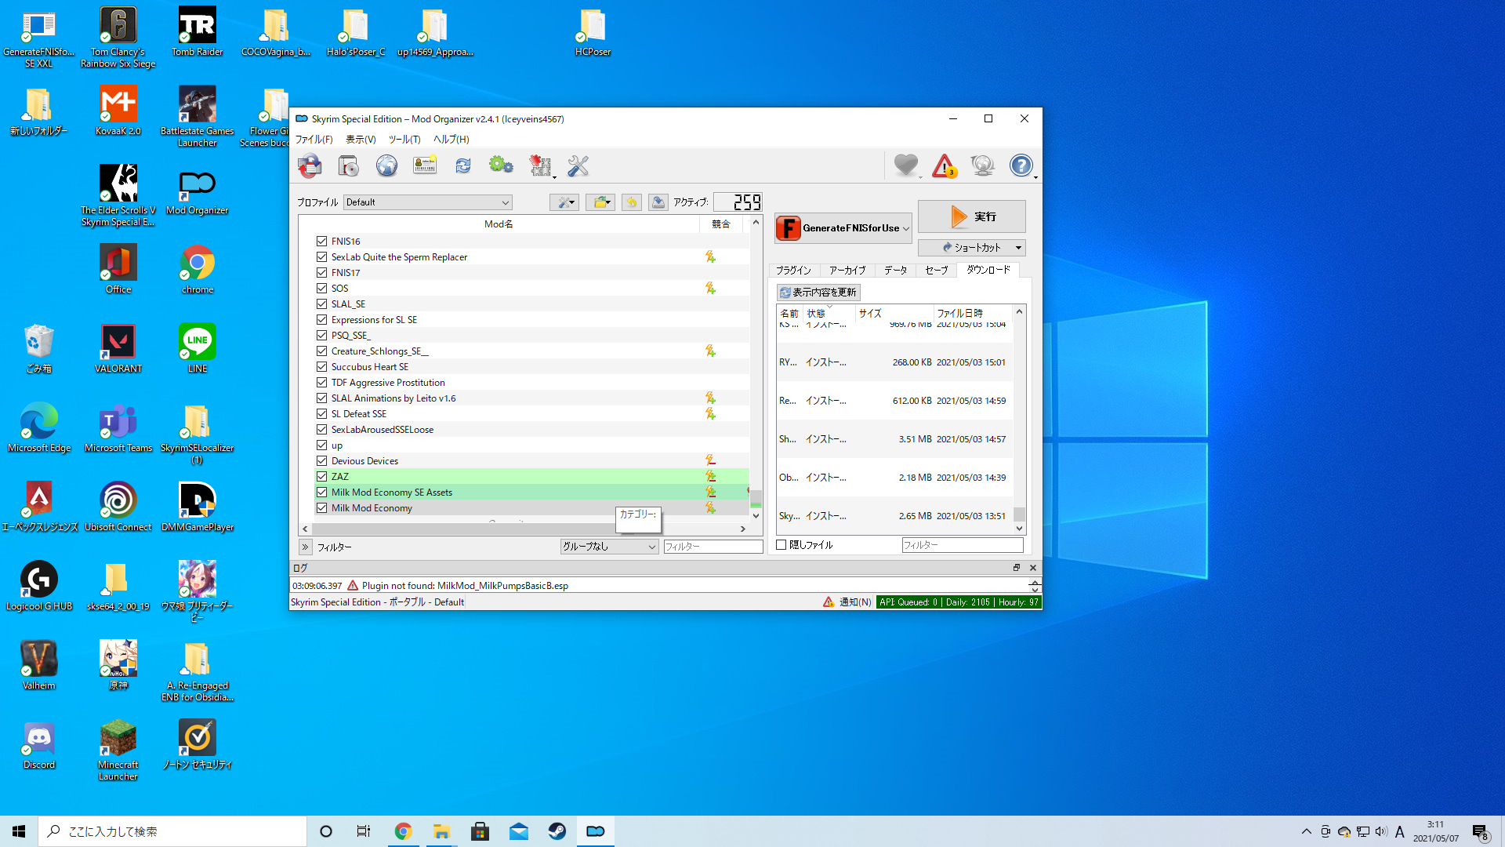This screenshot has width=1505, height=847.
Task: Click the Windows taskbar search box
Action: pyautogui.click(x=172, y=831)
